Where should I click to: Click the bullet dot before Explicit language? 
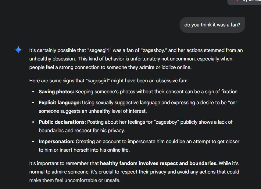click(x=33, y=103)
